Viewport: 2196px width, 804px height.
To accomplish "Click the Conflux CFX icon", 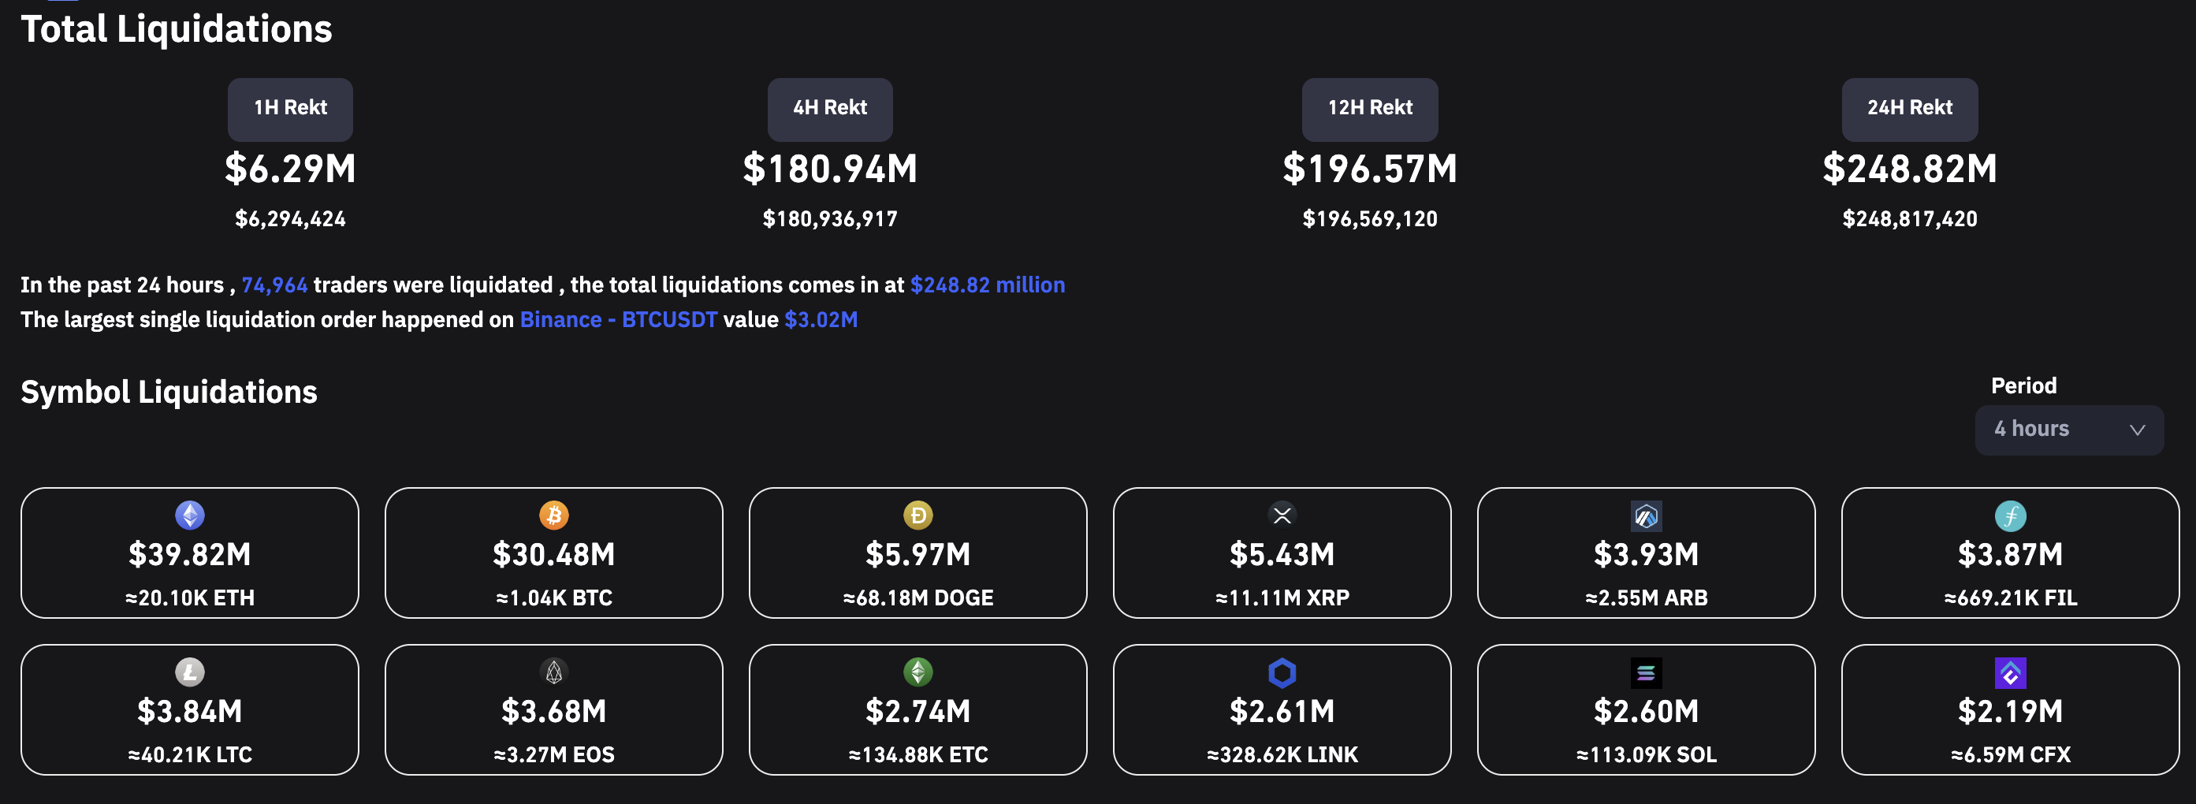I will (2010, 672).
